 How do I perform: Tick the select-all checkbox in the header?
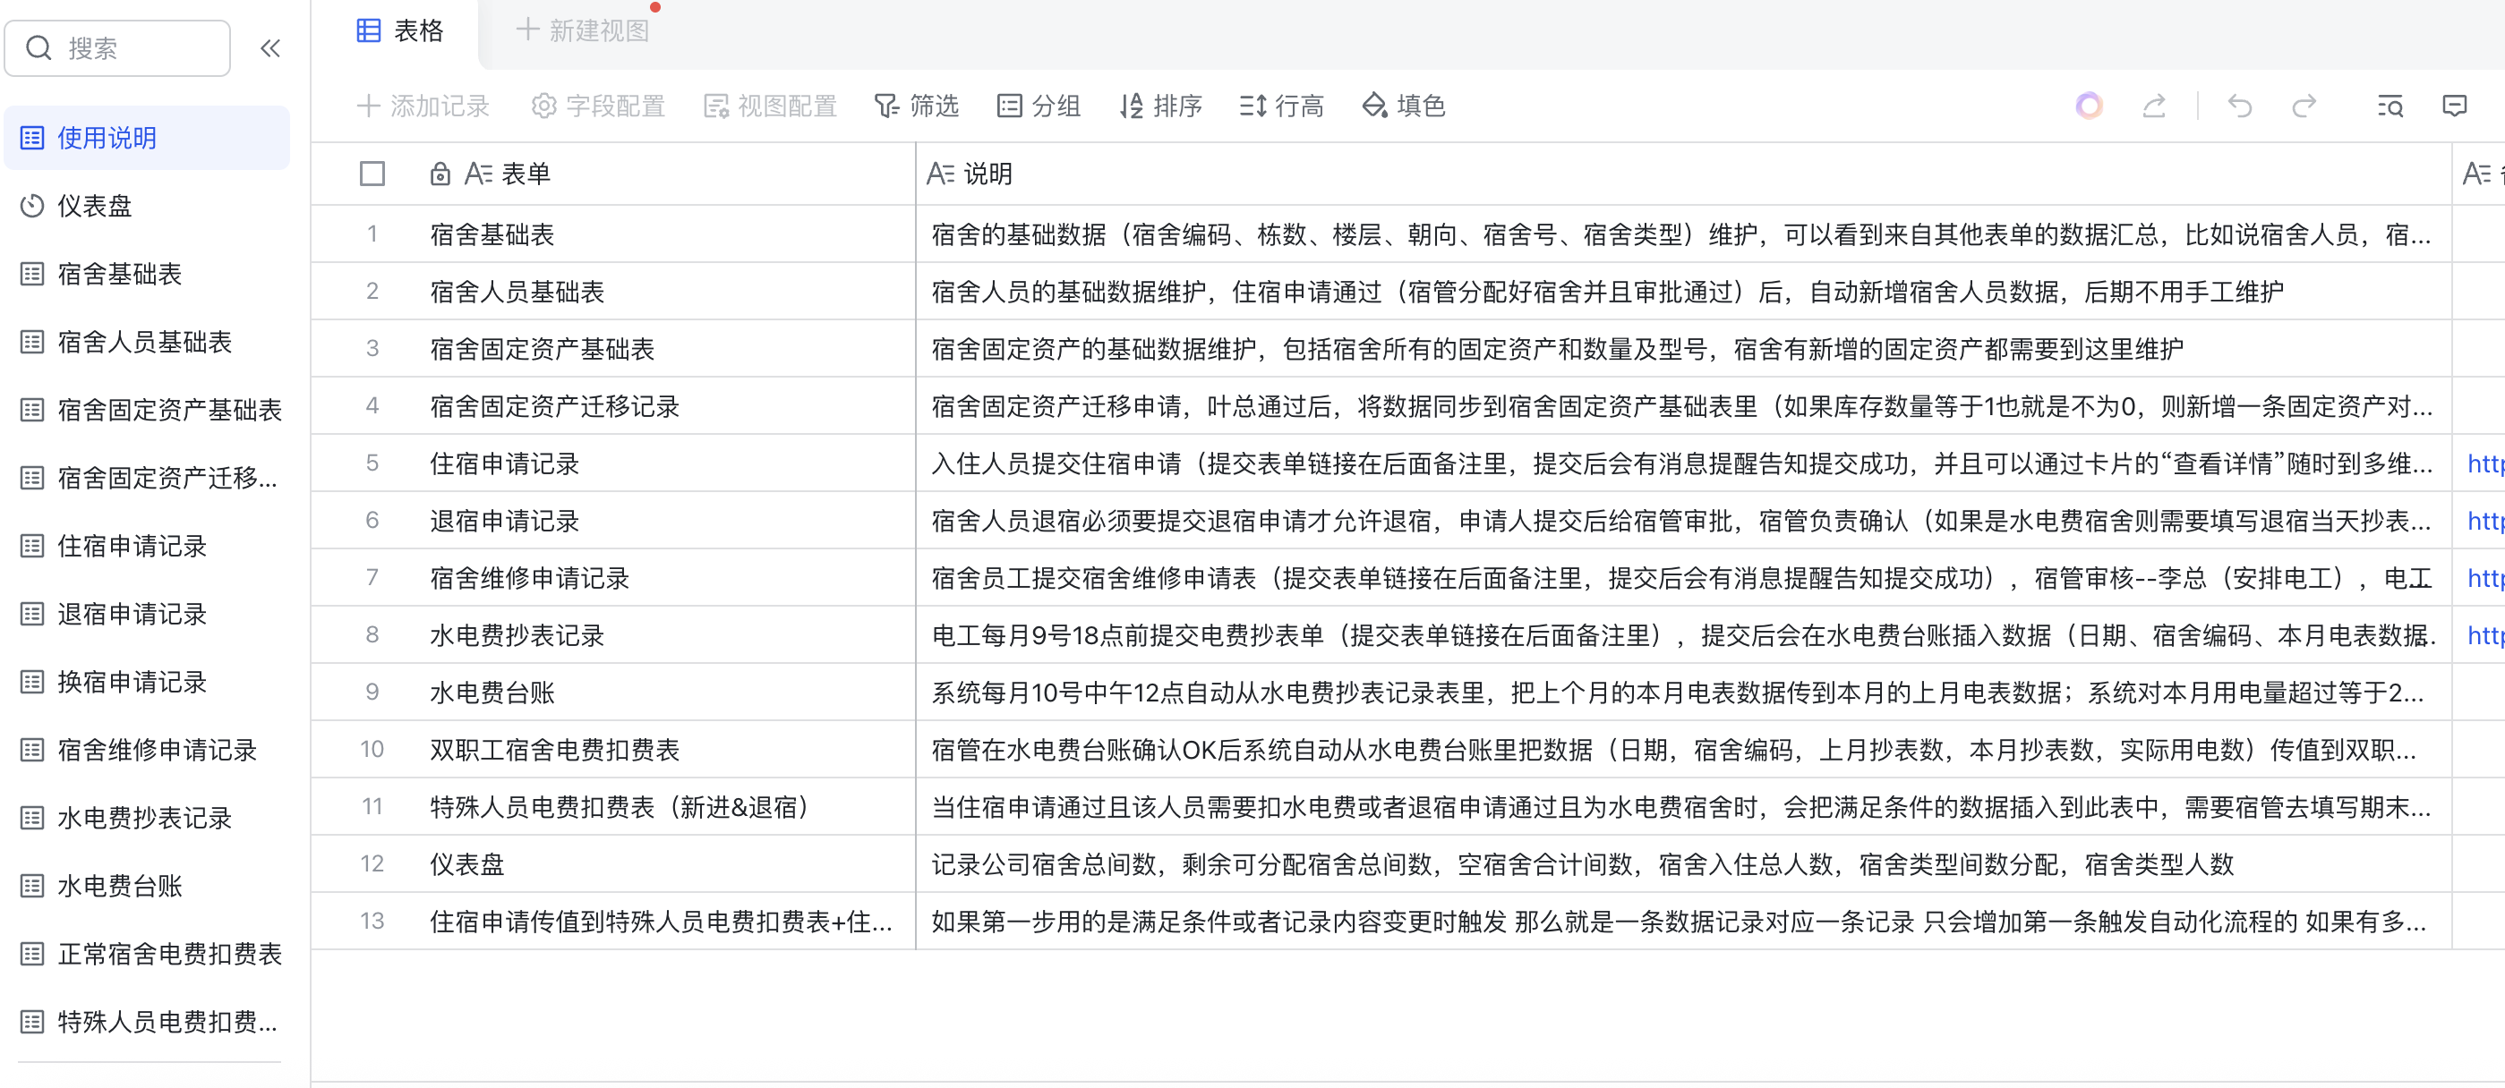(372, 174)
